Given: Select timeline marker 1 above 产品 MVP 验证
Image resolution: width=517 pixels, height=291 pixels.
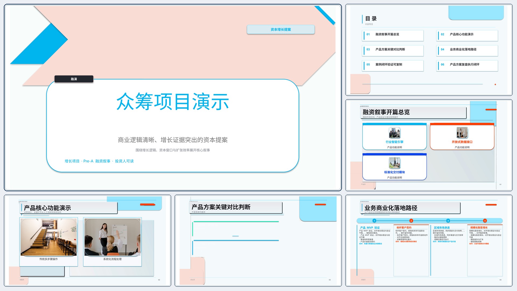Looking at the screenshot, I should pos(374,221).
